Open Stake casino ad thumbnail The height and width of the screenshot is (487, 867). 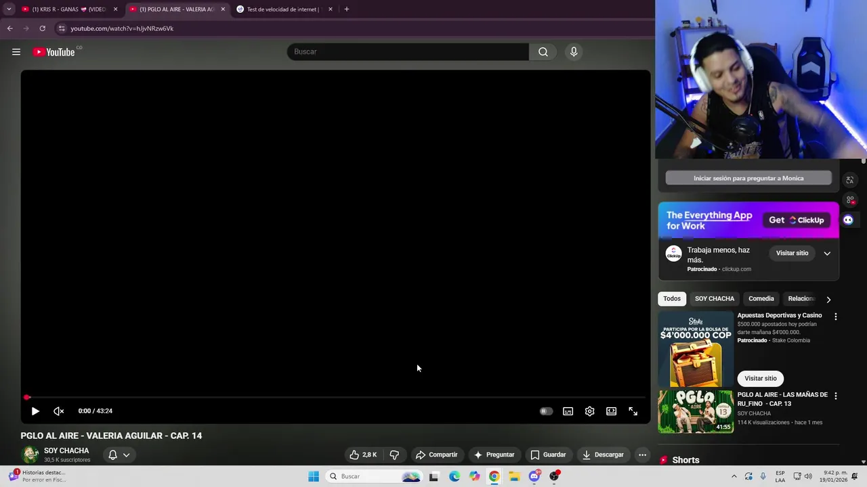(x=696, y=349)
